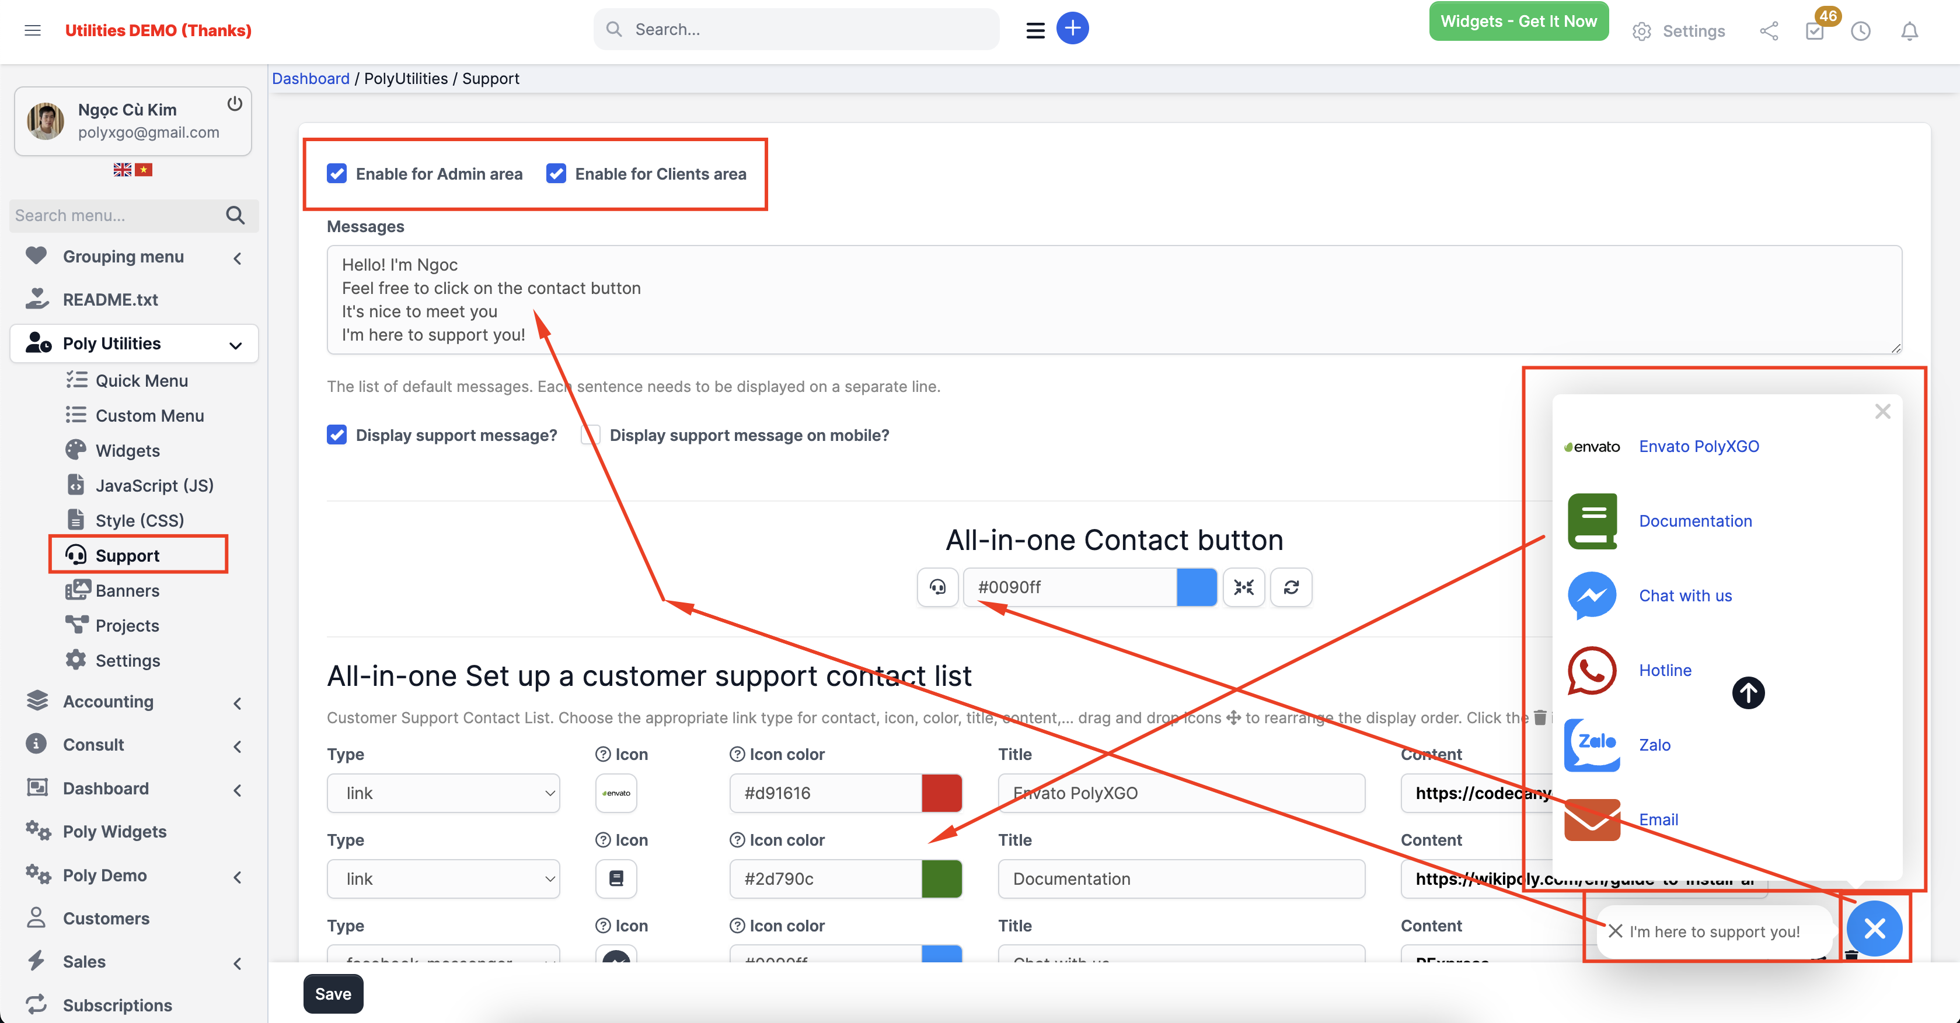Click the headset icon on the contact button preview

pyautogui.click(x=938, y=587)
